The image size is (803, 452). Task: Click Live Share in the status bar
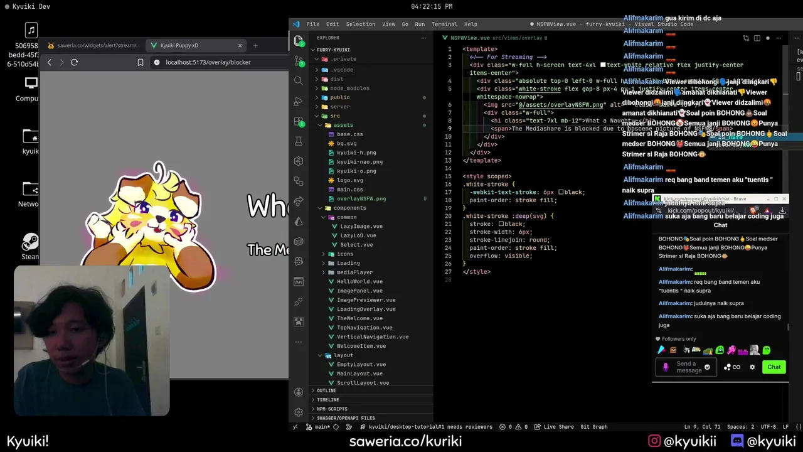tap(553, 427)
